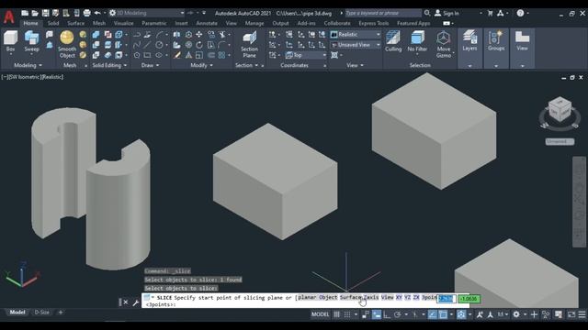Image resolution: width=588 pixels, height=330 pixels.
Task: Select the Box solid tool
Action: (10, 41)
